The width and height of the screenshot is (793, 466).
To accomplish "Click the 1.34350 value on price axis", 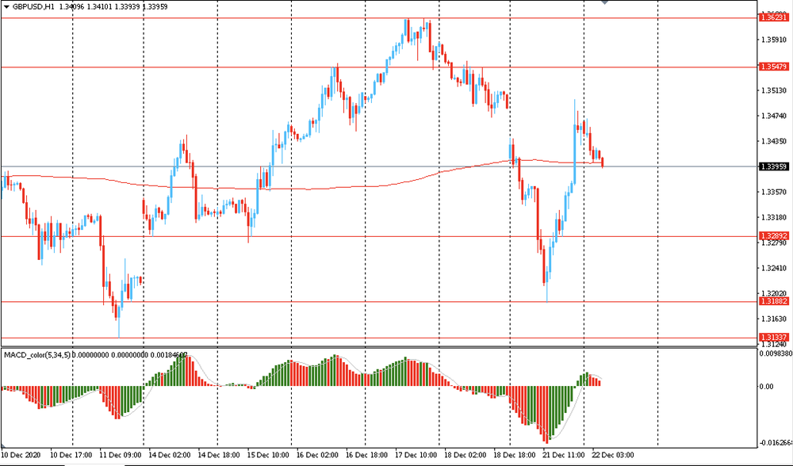I will click(774, 141).
